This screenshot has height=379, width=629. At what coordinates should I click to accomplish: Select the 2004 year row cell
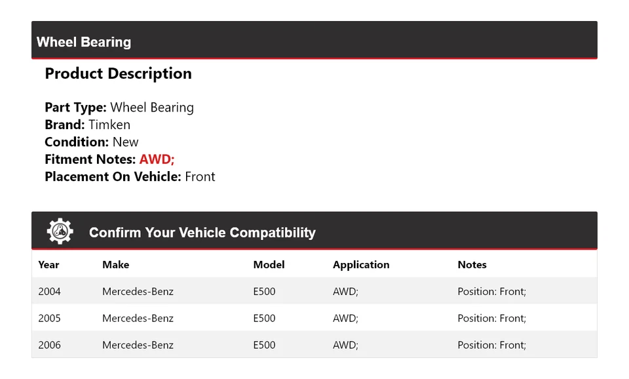click(x=49, y=291)
